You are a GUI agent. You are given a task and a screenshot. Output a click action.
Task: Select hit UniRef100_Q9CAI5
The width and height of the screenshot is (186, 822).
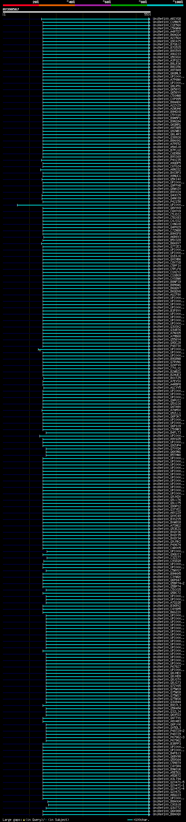coord(167,41)
